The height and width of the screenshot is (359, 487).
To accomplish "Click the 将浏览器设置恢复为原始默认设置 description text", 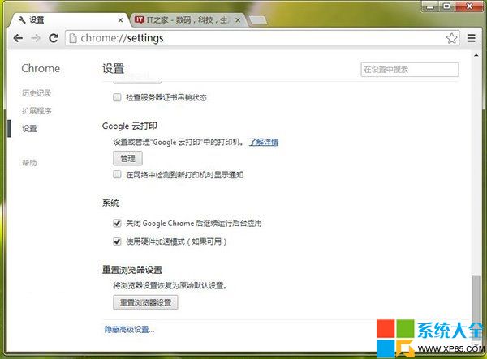I will [x=170, y=285].
